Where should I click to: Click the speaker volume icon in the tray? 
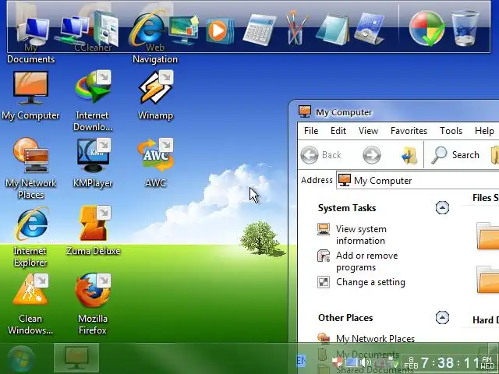point(366,362)
